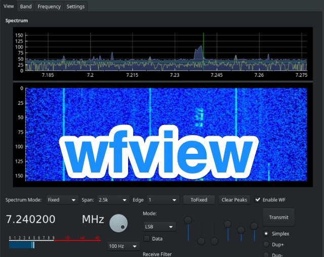
Task: Click the 7.2 label on spectrum axis
Action: click(90, 75)
